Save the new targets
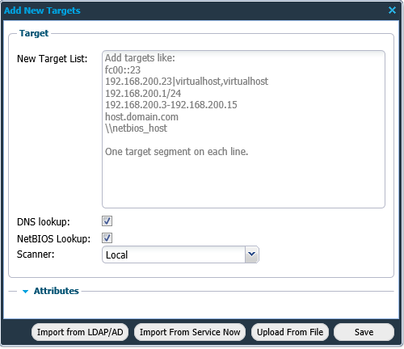Viewport: 404px width, 349px height. coord(364,332)
